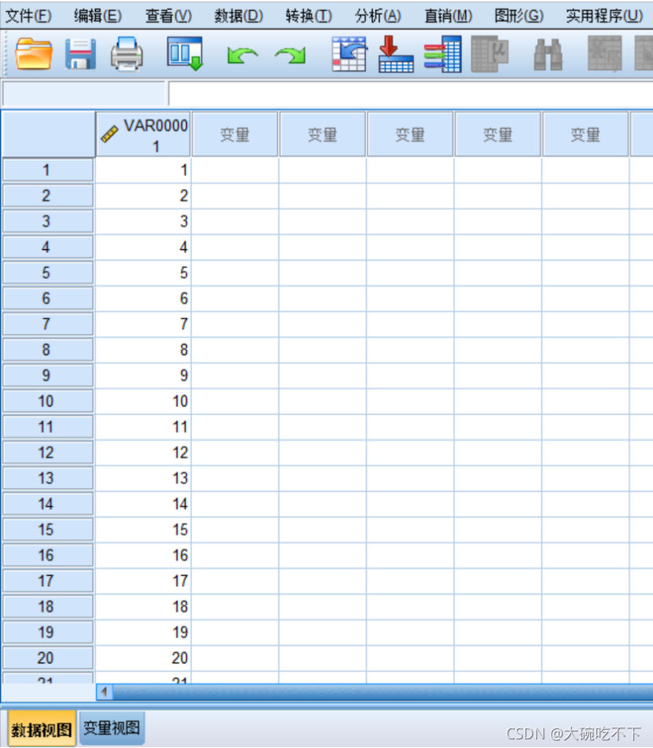Click the Go to variable icon
This screenshot has height=748, width=653.
[396, 54]
